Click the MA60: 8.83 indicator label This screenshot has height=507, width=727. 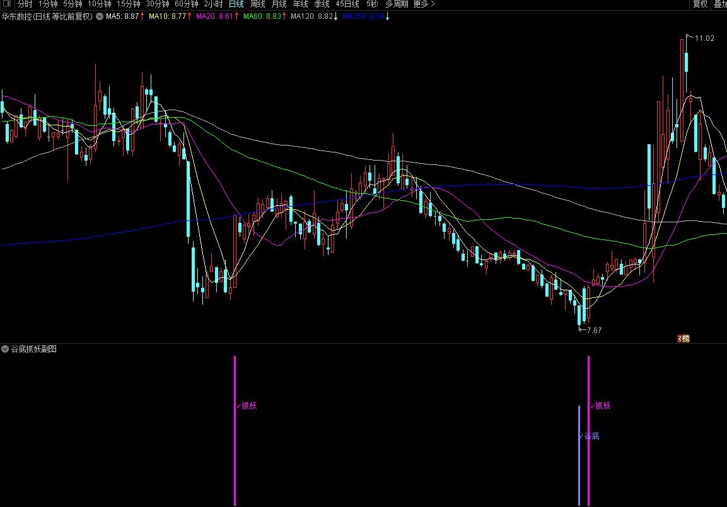coord(262,16)
